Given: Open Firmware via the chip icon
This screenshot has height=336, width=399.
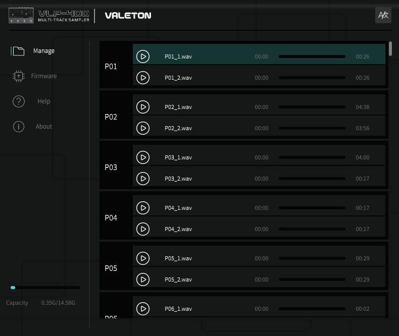Looking at the screenshot, I should [x=19, y=76].
